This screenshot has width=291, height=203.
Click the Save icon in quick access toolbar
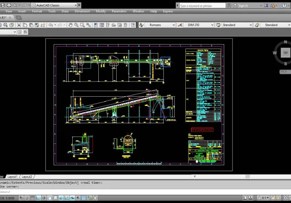[3, 5]
